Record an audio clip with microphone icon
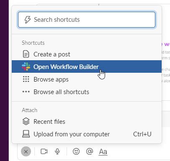This screenshot has height=161, width=170. 57,151
